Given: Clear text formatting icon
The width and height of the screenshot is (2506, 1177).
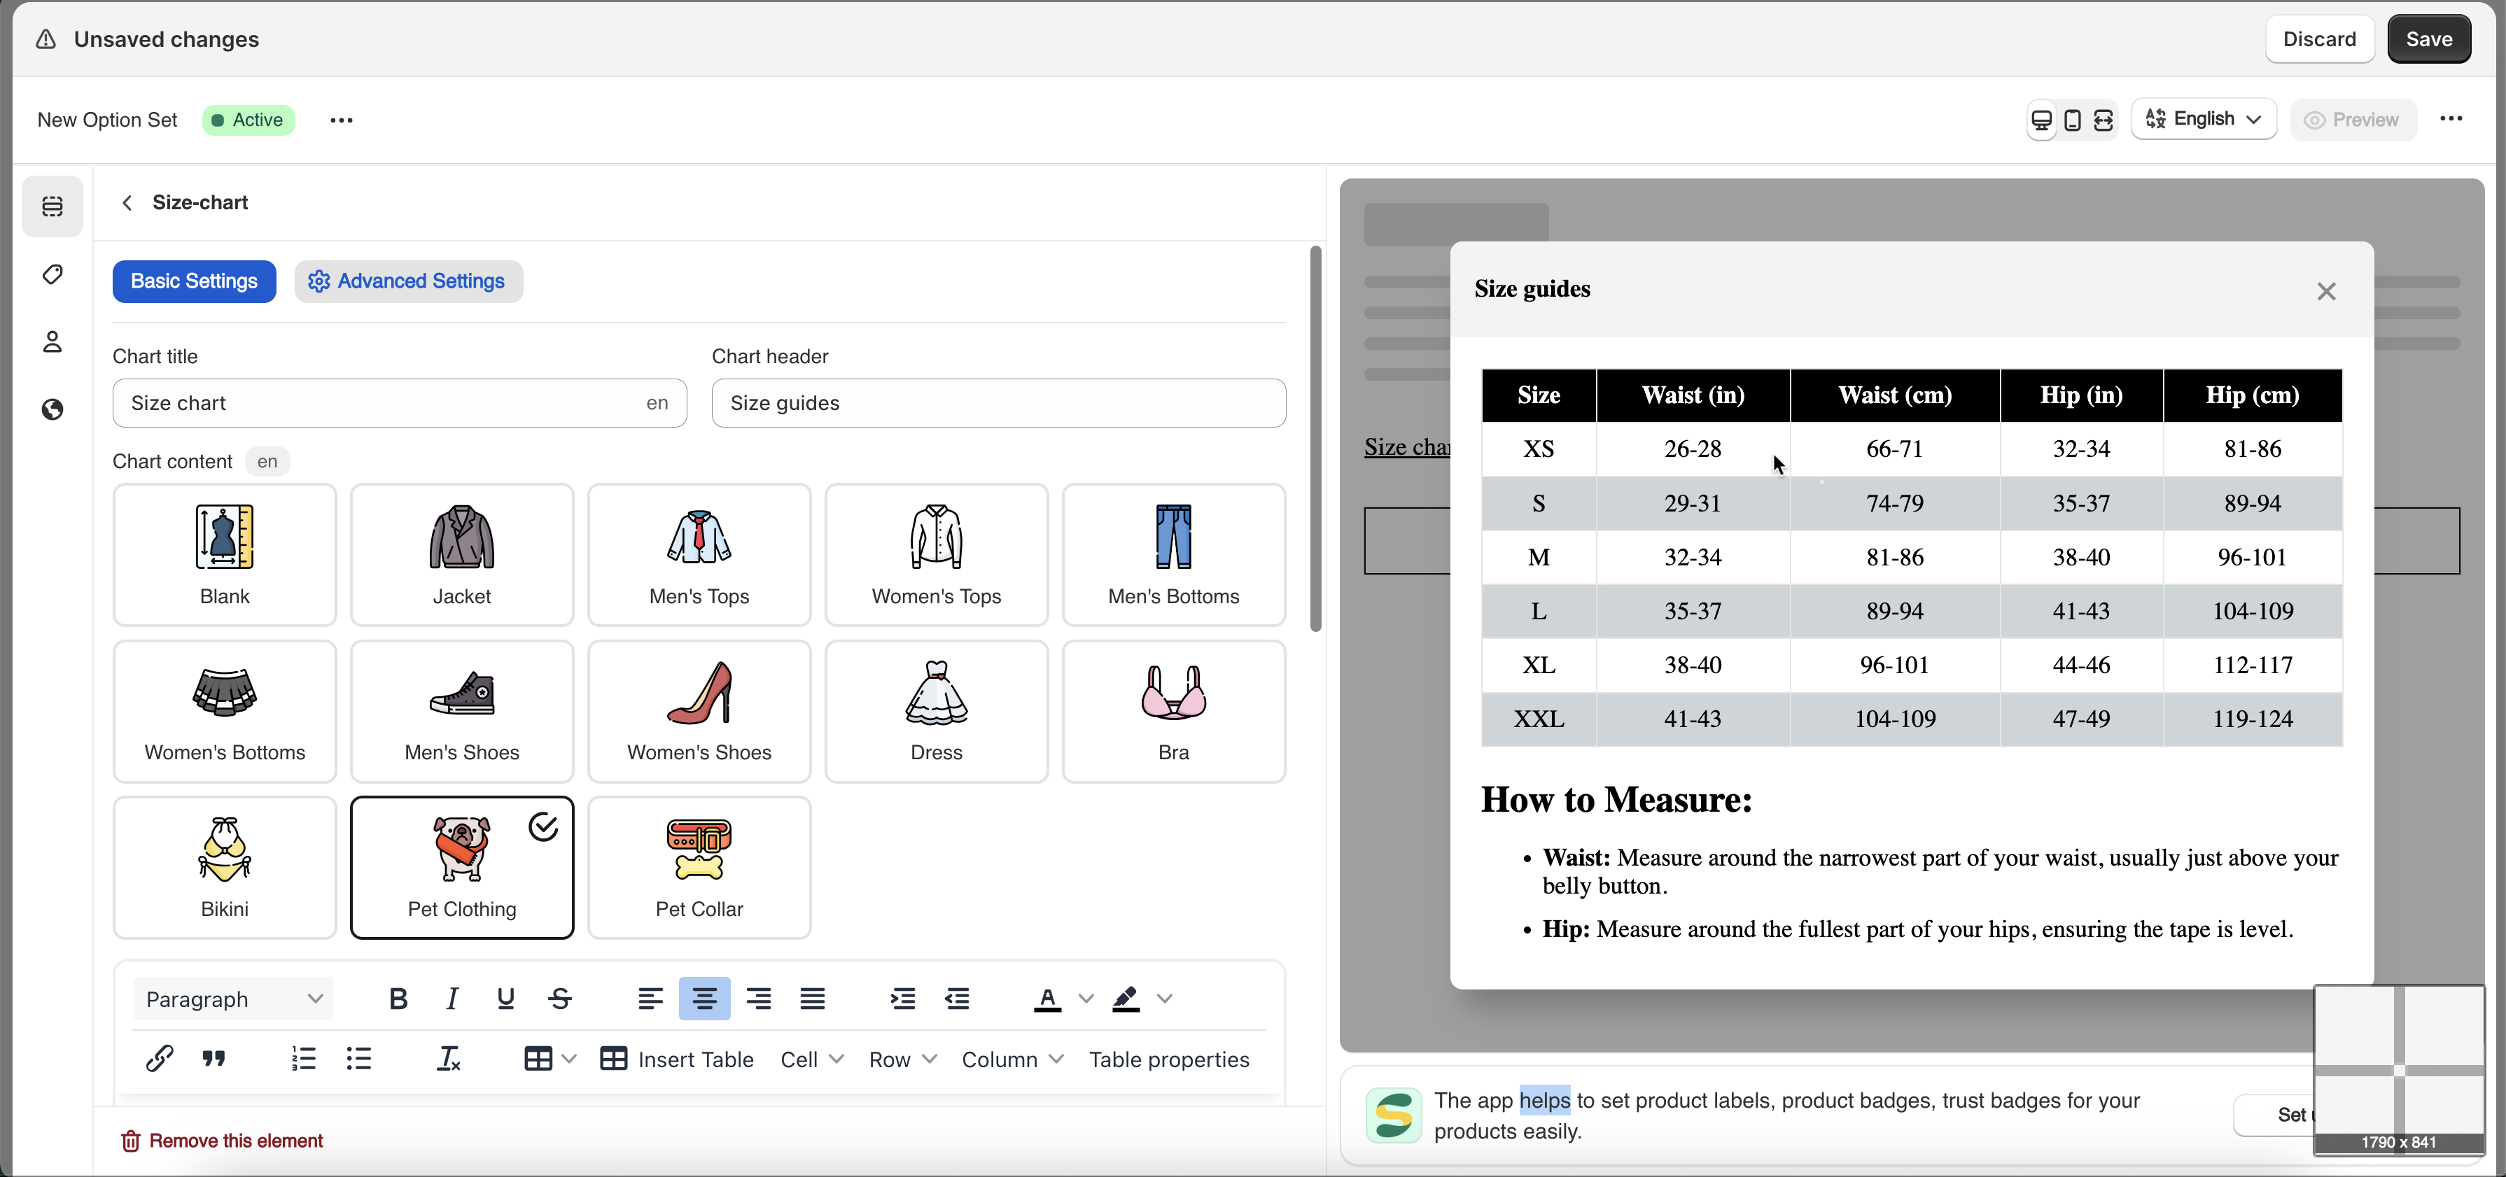Looking at the screenshot, I should [447, 1058].
